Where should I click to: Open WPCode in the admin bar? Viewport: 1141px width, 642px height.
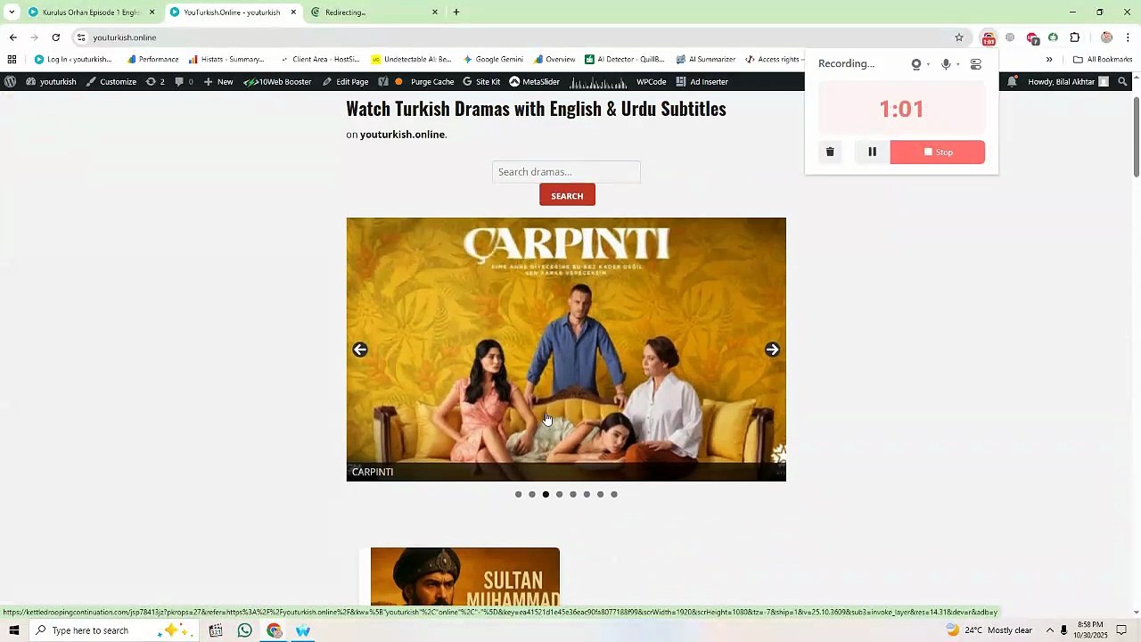pos(651,81)
